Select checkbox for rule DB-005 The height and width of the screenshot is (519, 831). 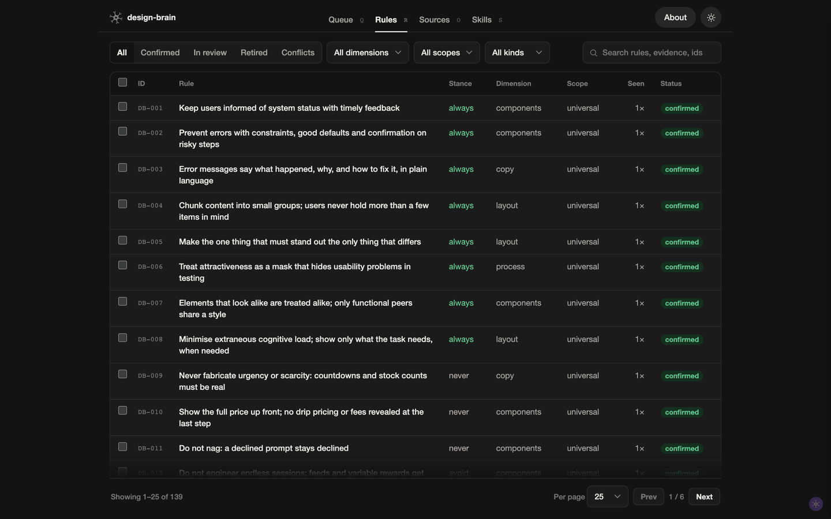122,240
